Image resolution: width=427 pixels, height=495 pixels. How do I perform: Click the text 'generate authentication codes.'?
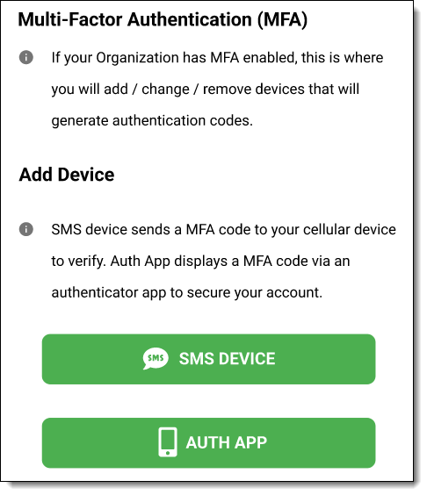click(152, 121)
